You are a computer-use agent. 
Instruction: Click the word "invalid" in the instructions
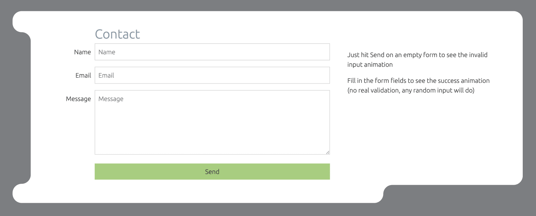[478, 55]
